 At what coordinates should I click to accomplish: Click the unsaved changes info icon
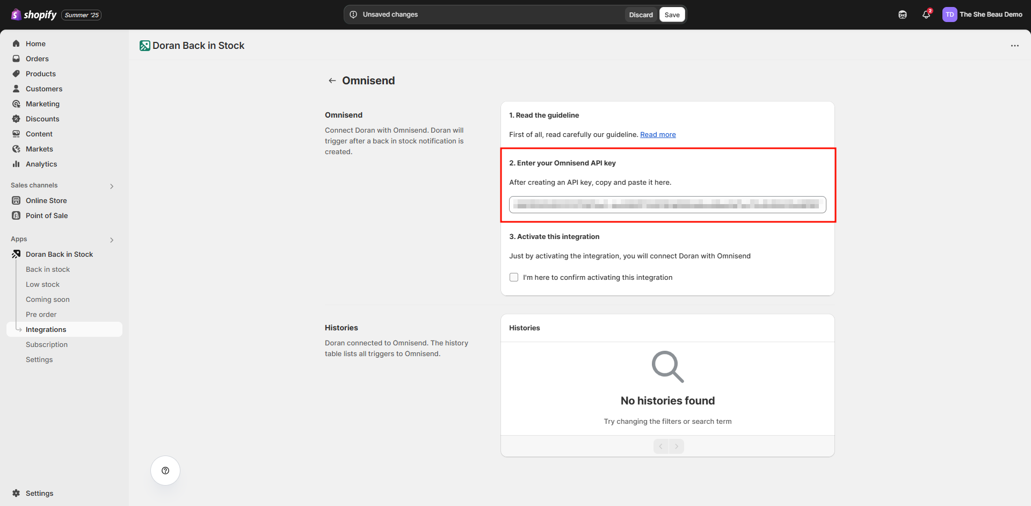click(353, 15)
